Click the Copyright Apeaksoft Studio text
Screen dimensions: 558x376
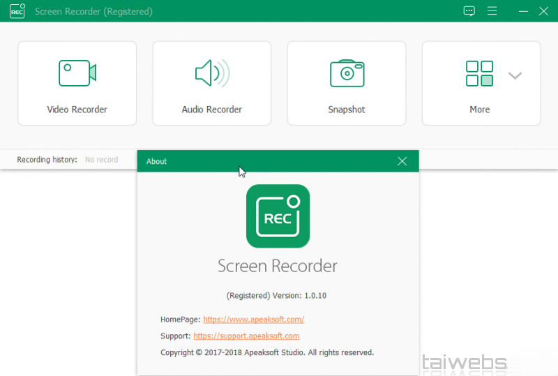(x=267, y=352)
